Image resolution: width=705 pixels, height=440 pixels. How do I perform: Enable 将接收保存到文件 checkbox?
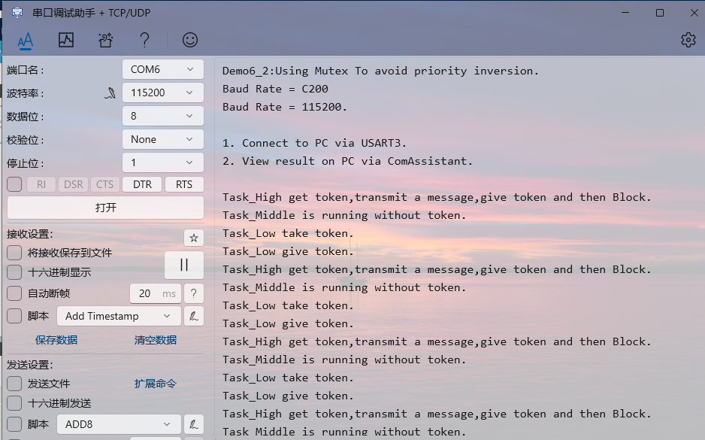click(14, 253)
